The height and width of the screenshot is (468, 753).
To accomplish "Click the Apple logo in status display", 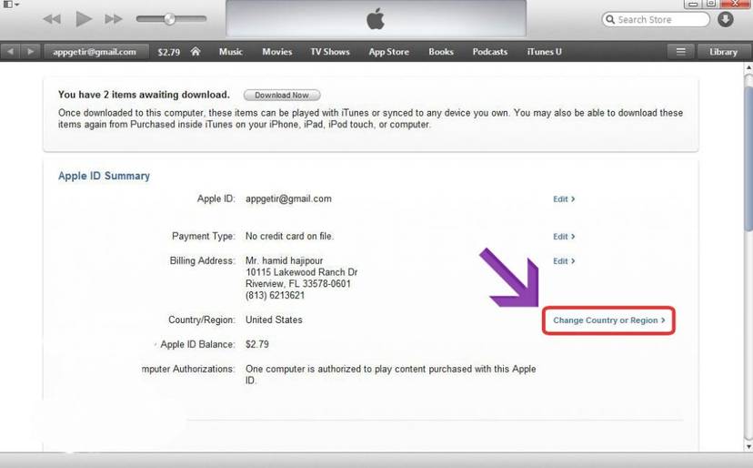I will coord(376,19).
